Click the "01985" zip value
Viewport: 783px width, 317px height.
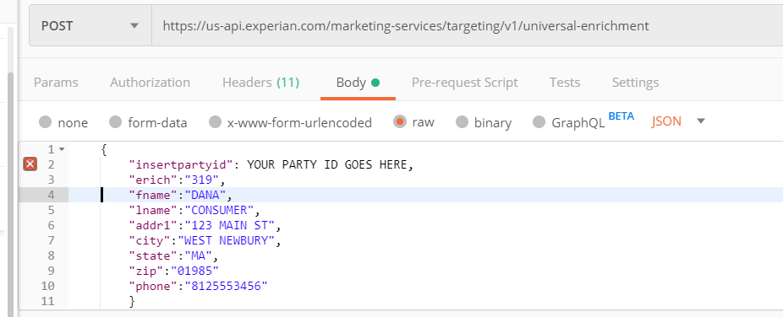195,271
